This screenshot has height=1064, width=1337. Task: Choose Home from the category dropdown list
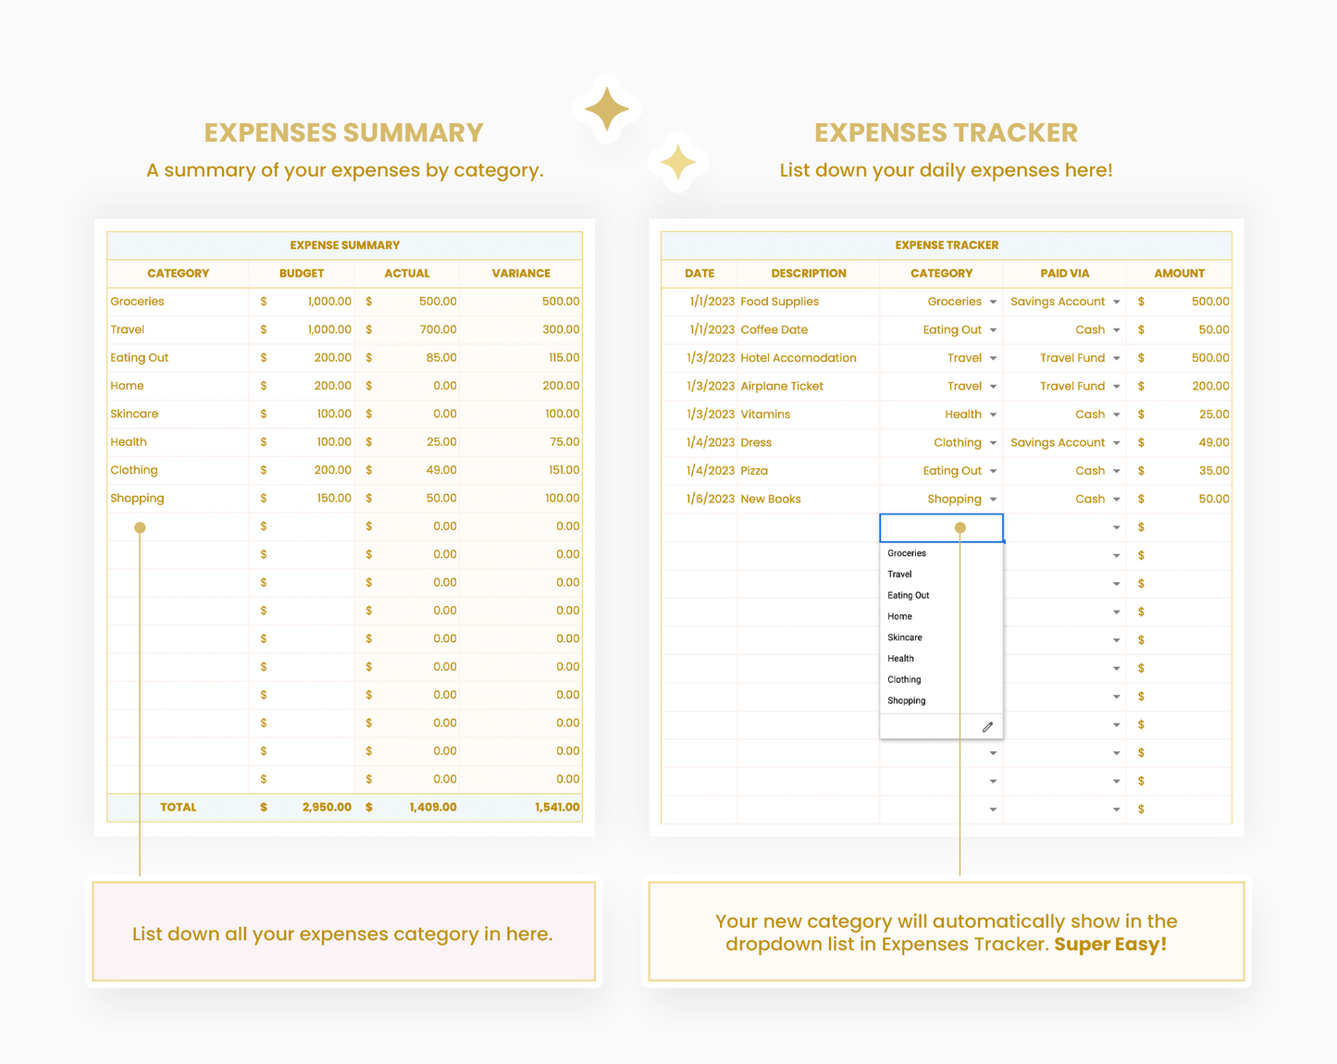(x=900, y=616)
